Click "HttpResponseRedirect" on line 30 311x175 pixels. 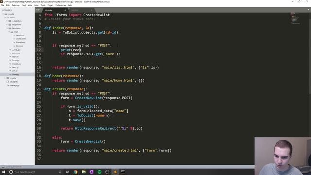click(95, 128)
